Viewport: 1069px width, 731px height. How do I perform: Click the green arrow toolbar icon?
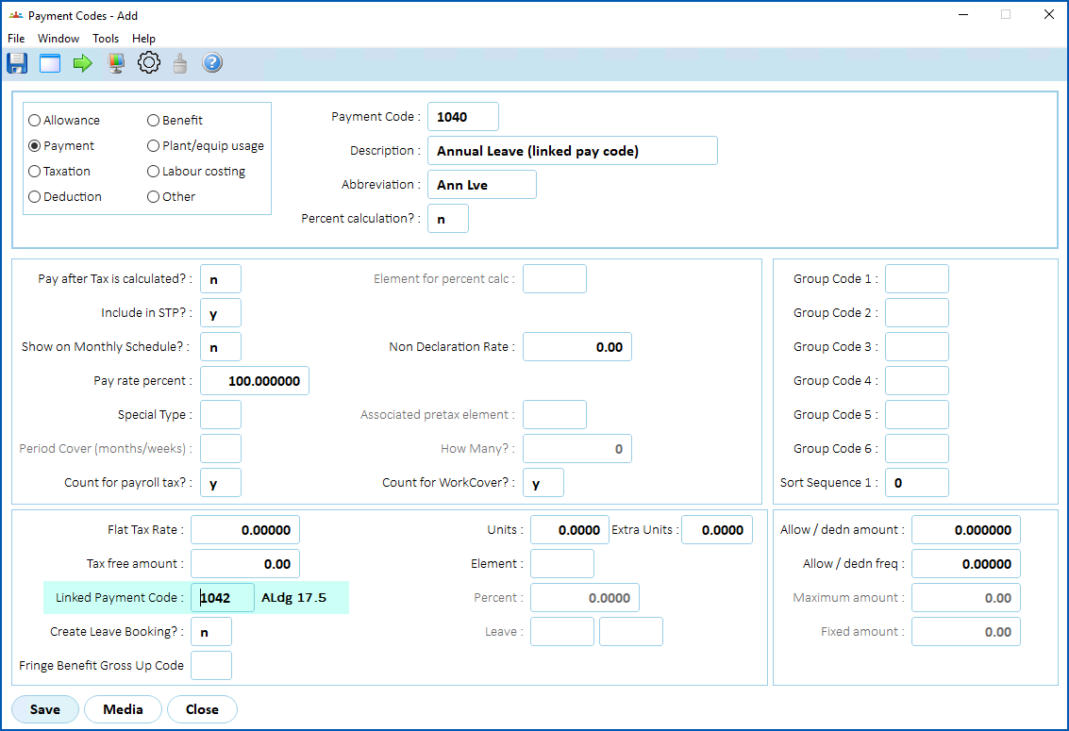tap(82, 63)
